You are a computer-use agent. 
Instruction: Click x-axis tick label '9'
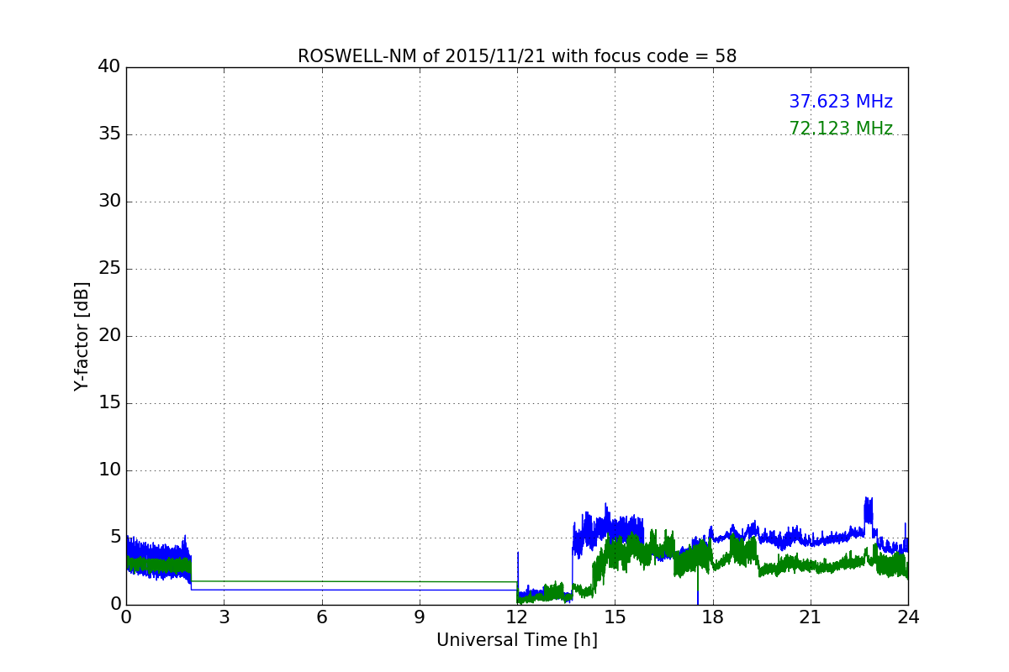(420, 617)
